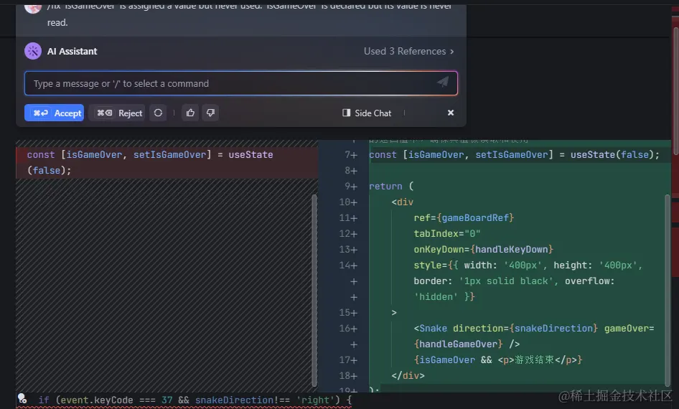Reject the proposed code change

(x=120, y=113)
